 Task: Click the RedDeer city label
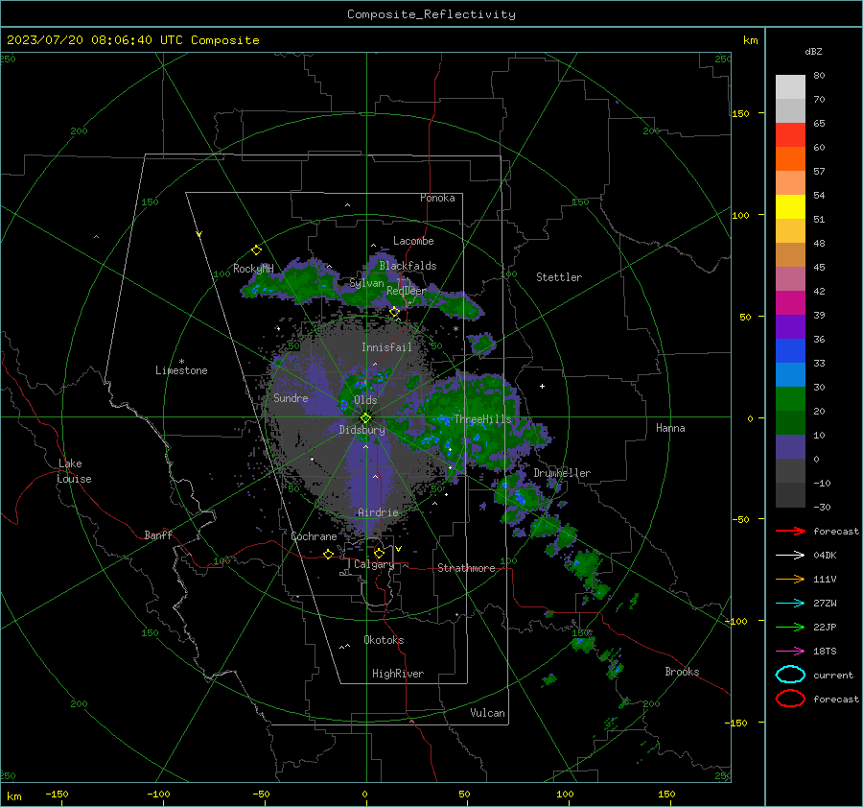407,291
